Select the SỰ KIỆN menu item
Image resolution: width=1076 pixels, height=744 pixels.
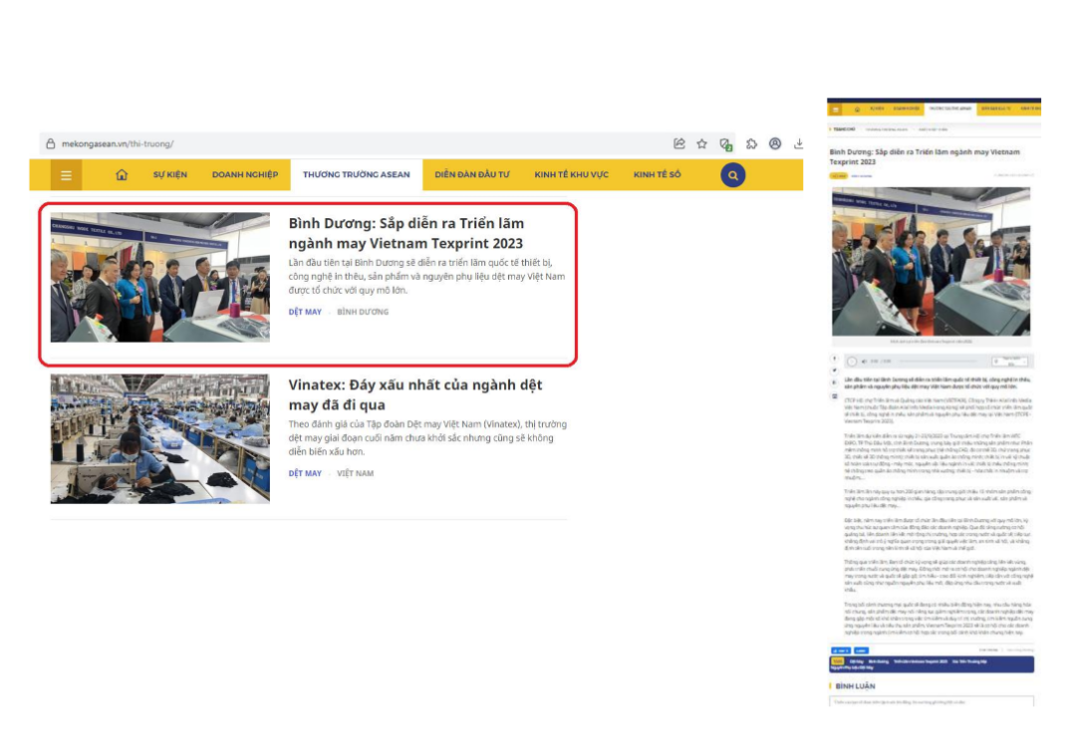170,175
